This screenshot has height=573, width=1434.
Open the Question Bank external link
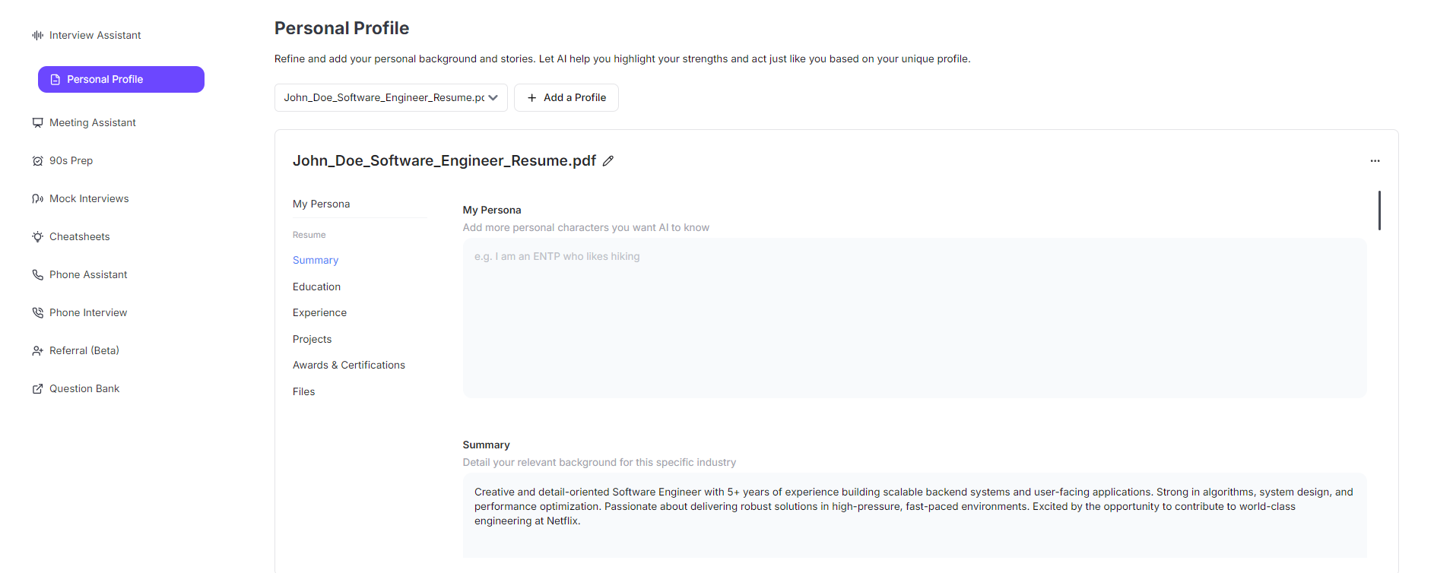(x=84, y=388)
